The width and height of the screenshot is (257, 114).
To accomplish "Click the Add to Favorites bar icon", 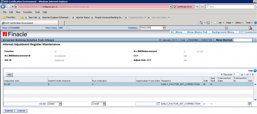I will pyautogui.click(x=22, y=17).
